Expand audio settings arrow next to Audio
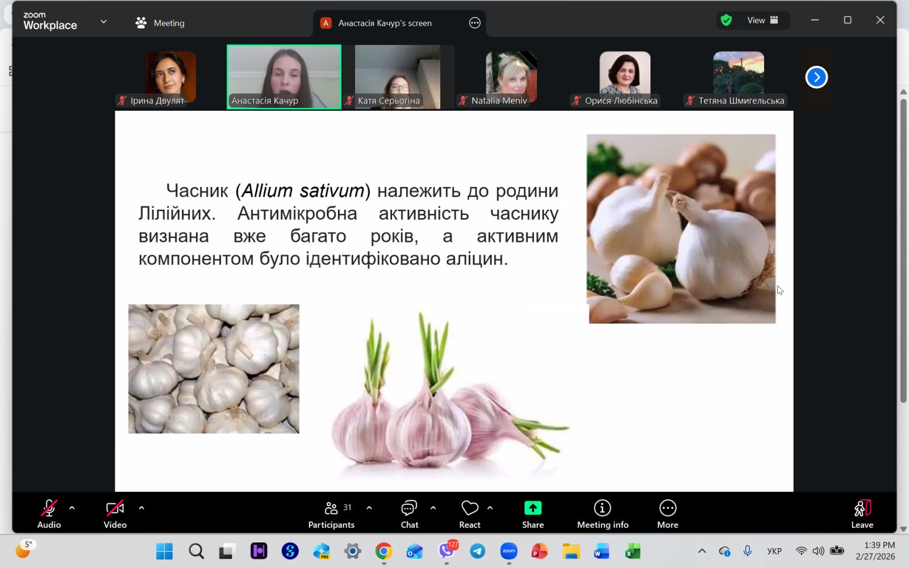 pyautogui.click(x=72, y=508)
